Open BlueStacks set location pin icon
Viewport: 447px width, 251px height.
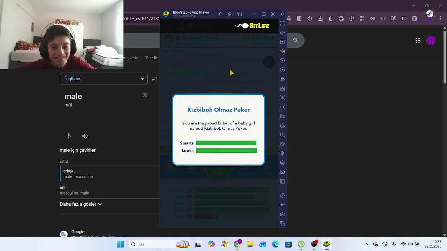pyautogui.click(x=283, y=153)
